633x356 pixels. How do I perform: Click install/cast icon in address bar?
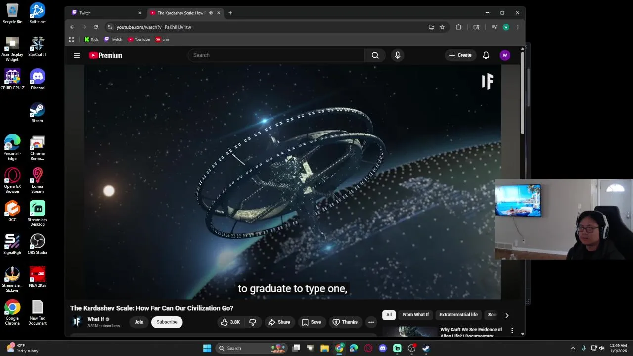coord(431,27)
